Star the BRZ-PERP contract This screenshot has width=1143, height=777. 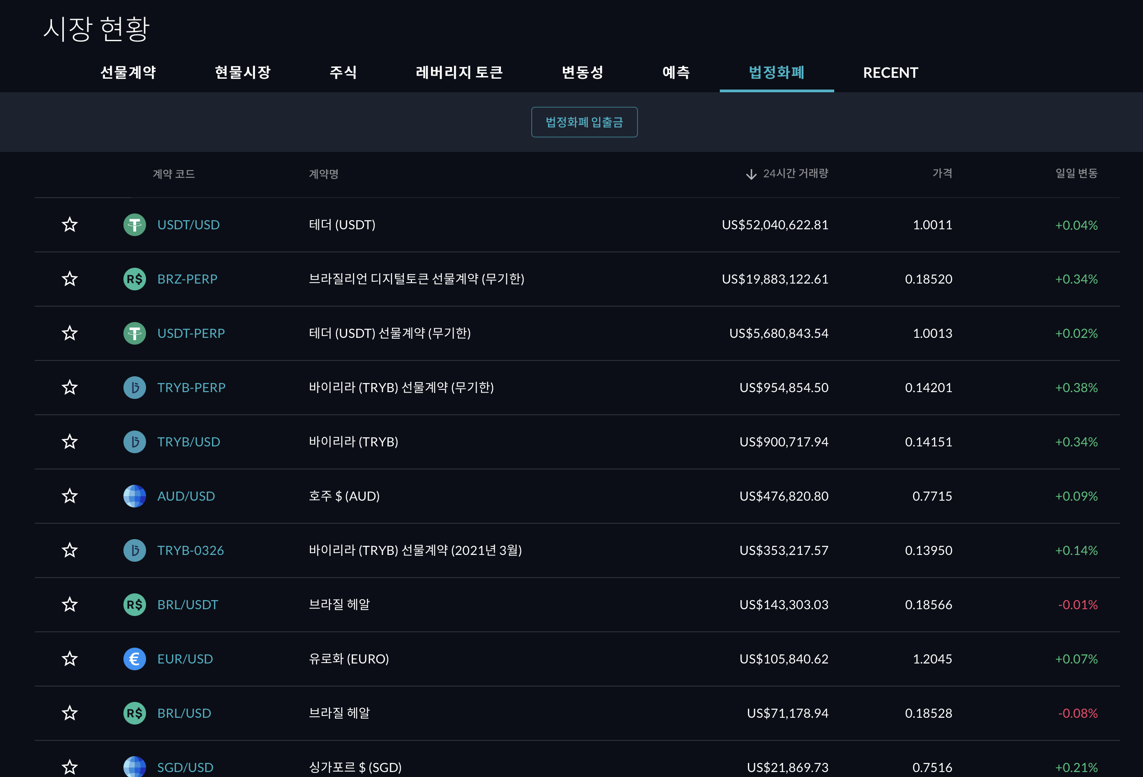tap(70, 279)
